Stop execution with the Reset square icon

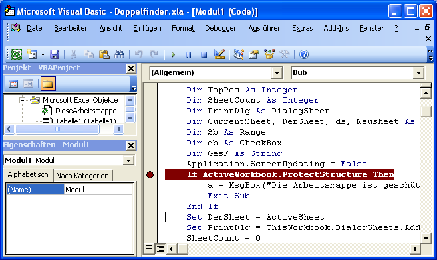(x=204, y=55)
